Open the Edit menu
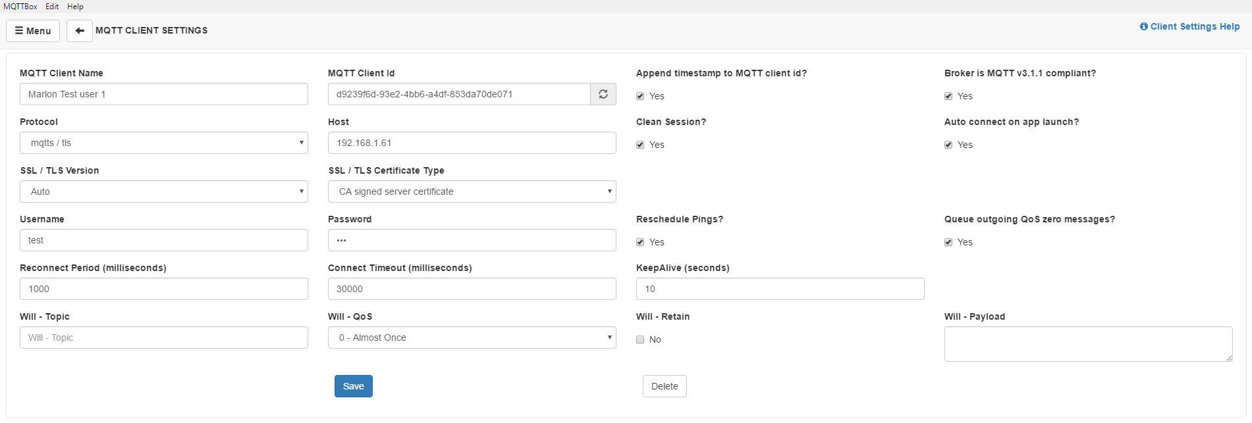 (52, 7)
